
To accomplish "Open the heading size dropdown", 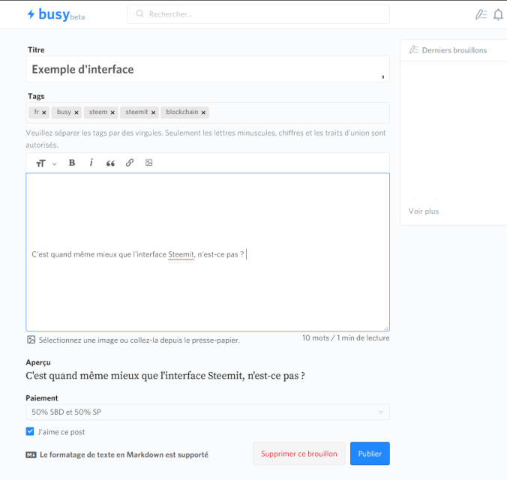I will 46,163.
